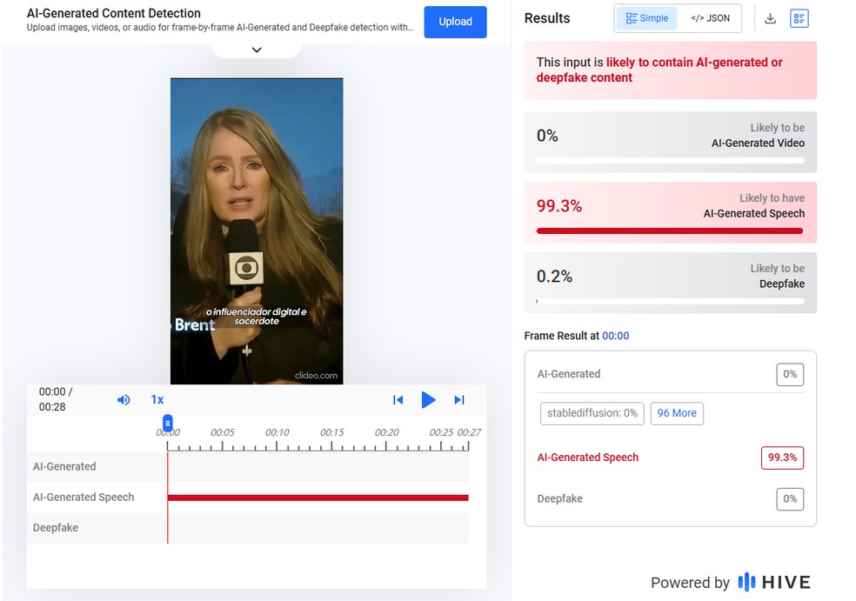Click the volume speaker icon

pos(124,400)
